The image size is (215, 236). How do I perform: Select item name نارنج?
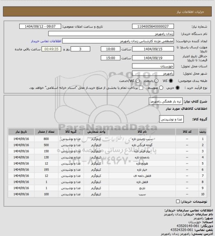tap(142, 188)
